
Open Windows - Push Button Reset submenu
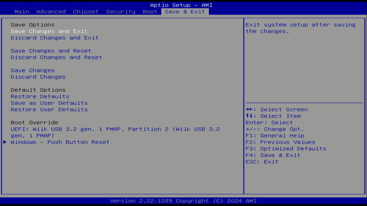[60, 142]
